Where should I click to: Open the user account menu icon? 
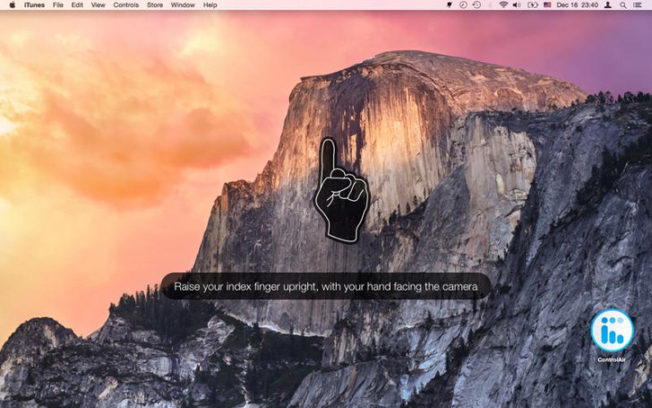(x=608, y=5)
